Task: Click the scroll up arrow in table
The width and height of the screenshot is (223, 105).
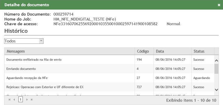Action: (x=217, y=61)
